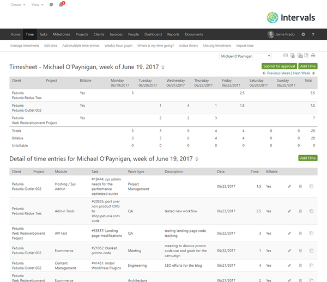
Task: Open the Projects tab
Action: [x=82, y=34]
